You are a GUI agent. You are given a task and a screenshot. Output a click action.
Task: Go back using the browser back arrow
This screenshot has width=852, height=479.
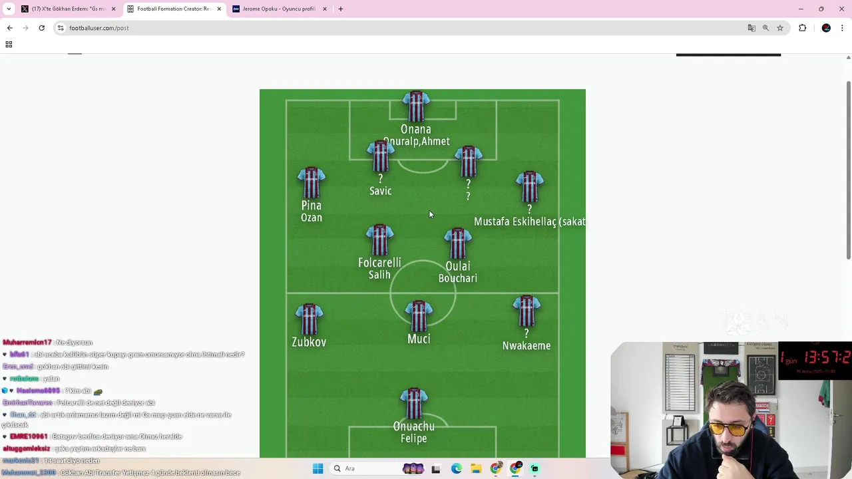(9, 28)
